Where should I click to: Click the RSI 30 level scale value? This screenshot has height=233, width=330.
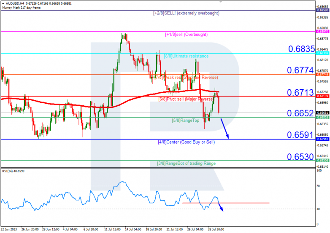click(x=318, y=209)
